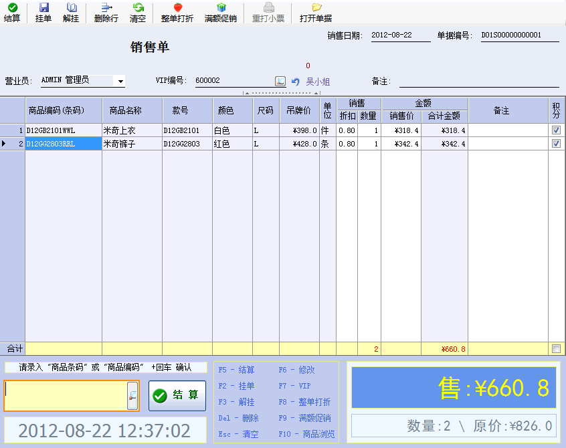566x448 pixels.
Task: Click the tag price cell ¥398.0
Action: [299, 130]
